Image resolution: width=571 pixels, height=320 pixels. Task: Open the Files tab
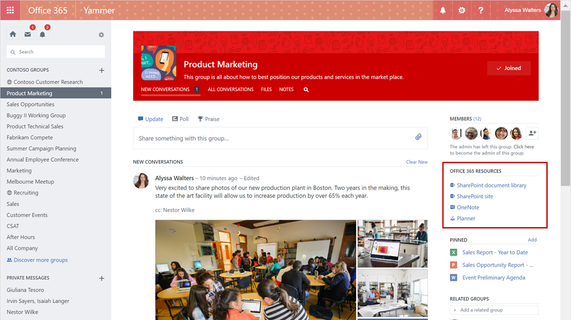(x=266, y=89)
